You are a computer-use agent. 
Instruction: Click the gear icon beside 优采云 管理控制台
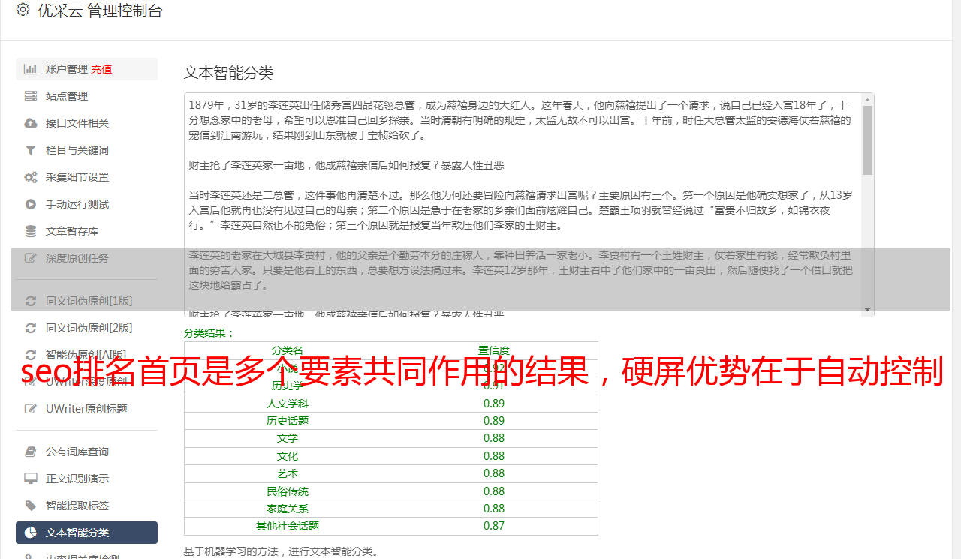point(23,11)
